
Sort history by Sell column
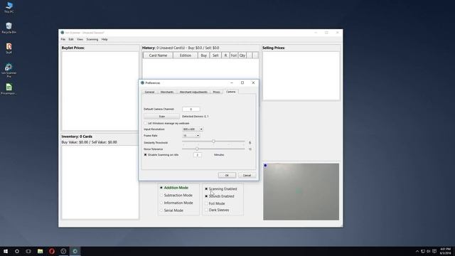click(215, 55)
